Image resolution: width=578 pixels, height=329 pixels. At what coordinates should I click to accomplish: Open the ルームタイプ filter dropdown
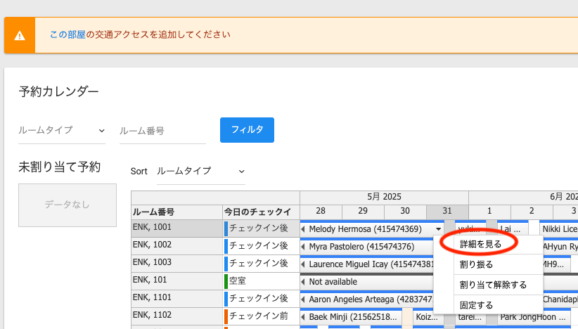[x=62, y=131]
